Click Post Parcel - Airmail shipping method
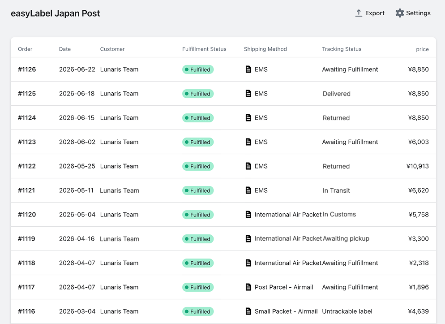 284,287
